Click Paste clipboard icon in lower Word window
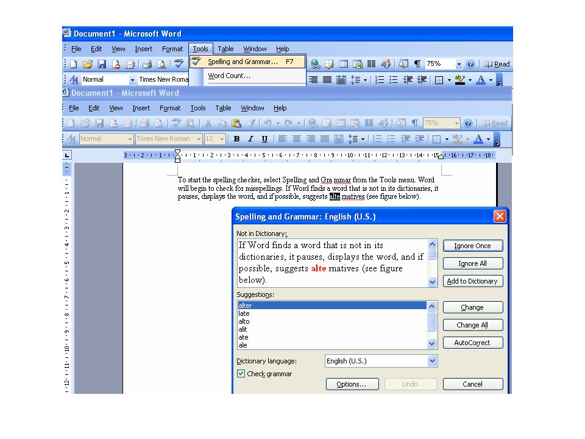The image size is (585, 439). click(x=236, y=123)
